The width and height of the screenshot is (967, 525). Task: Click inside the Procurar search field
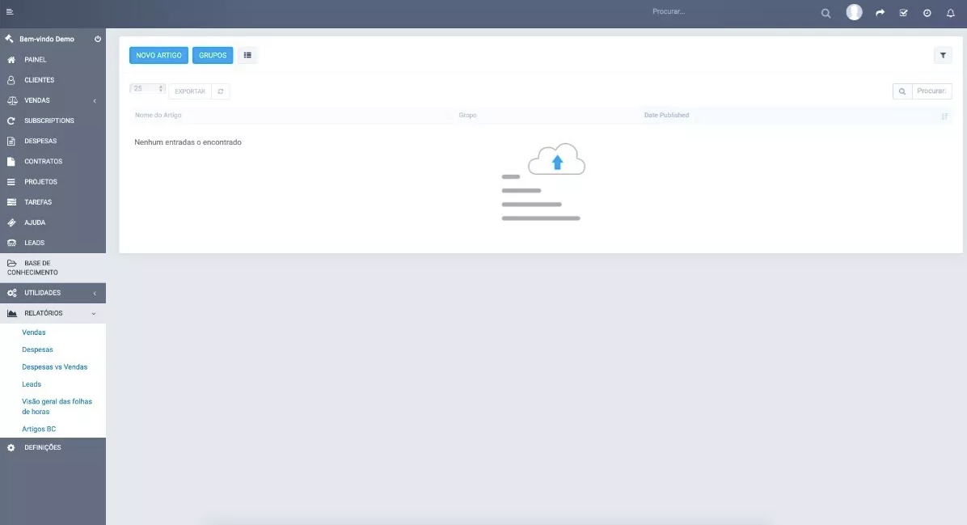pos(930,91)
